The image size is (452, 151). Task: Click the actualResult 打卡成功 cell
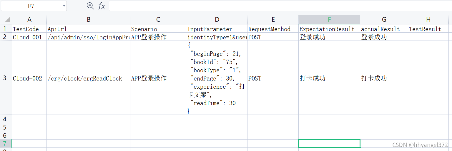pyautogui.click(x=384, y=78)
